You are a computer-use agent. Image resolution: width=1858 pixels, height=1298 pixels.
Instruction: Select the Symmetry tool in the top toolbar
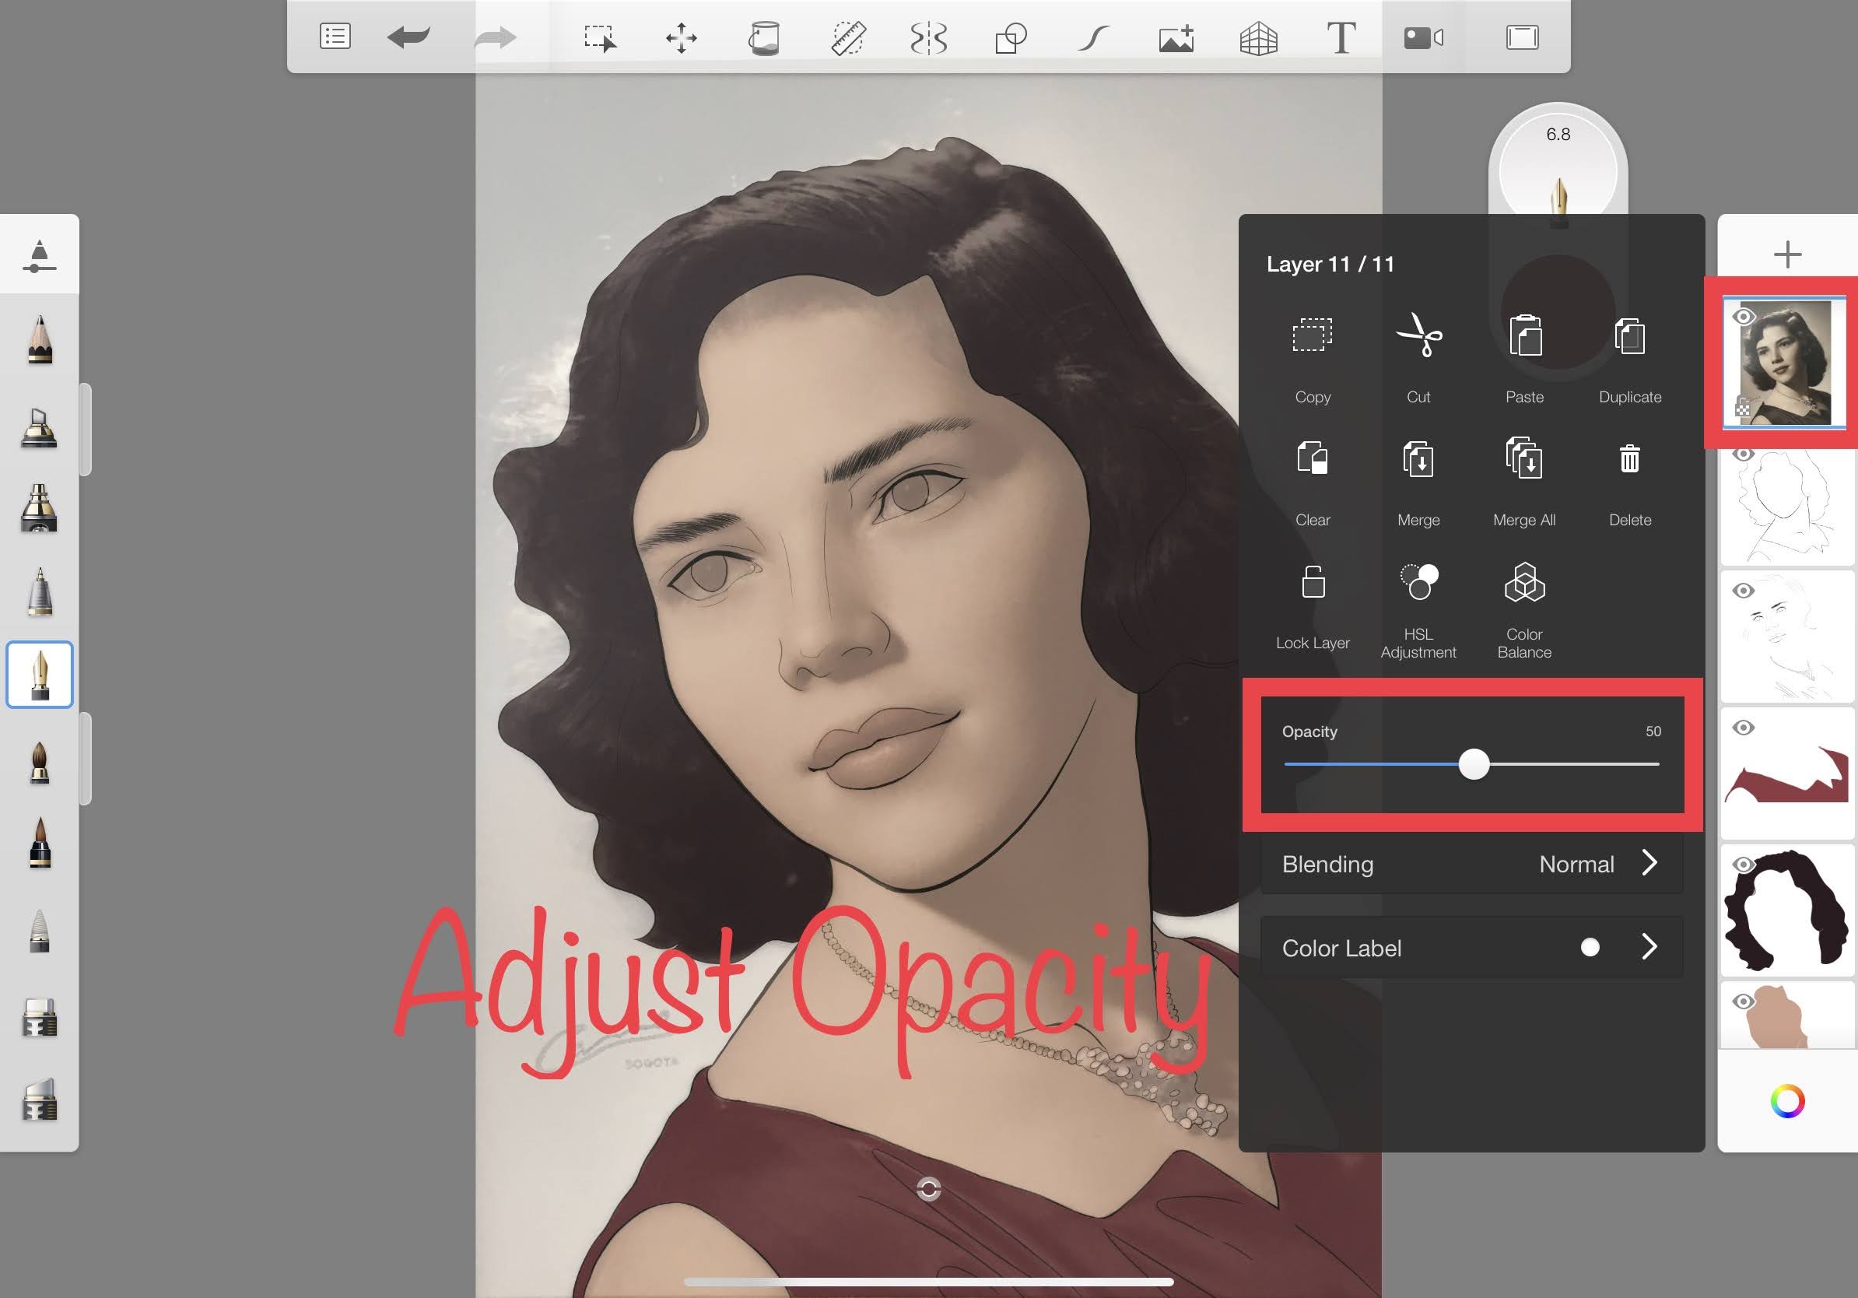(x=931, y=37)
